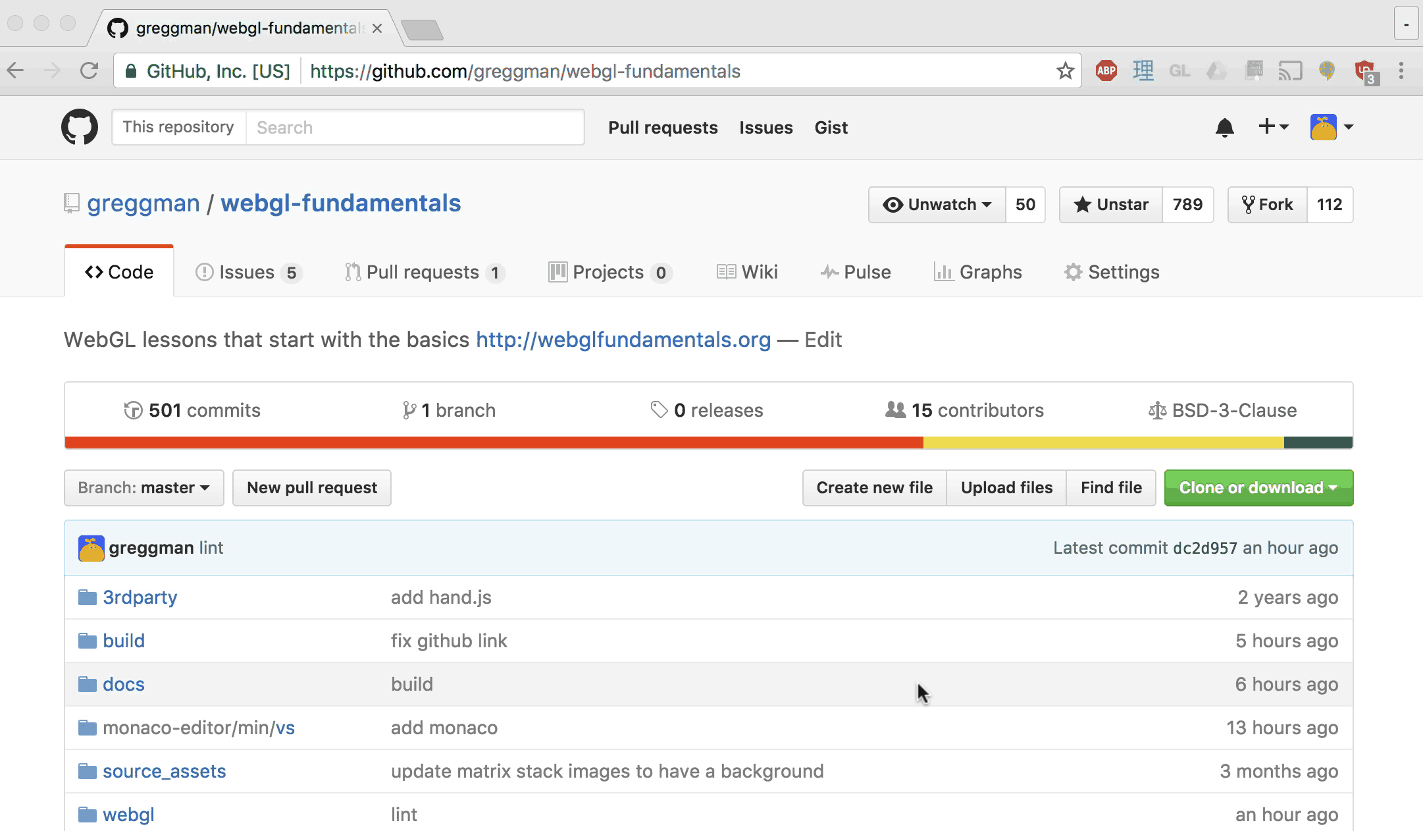Click the bookmark/star icon in address bar
Image resolution: width=1423 pixels, height=831 pixels.
(x=1067, y=70)
